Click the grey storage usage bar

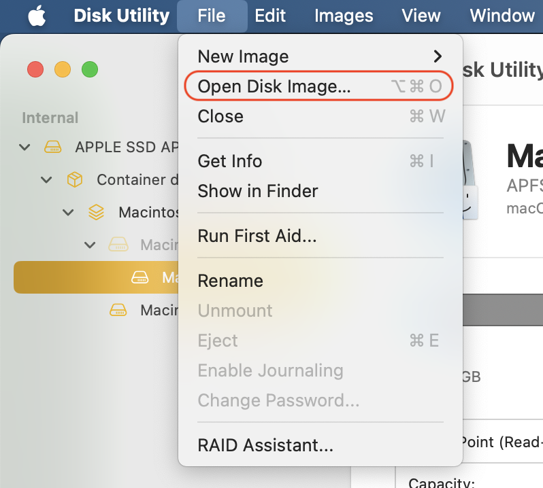coord(503,310)
